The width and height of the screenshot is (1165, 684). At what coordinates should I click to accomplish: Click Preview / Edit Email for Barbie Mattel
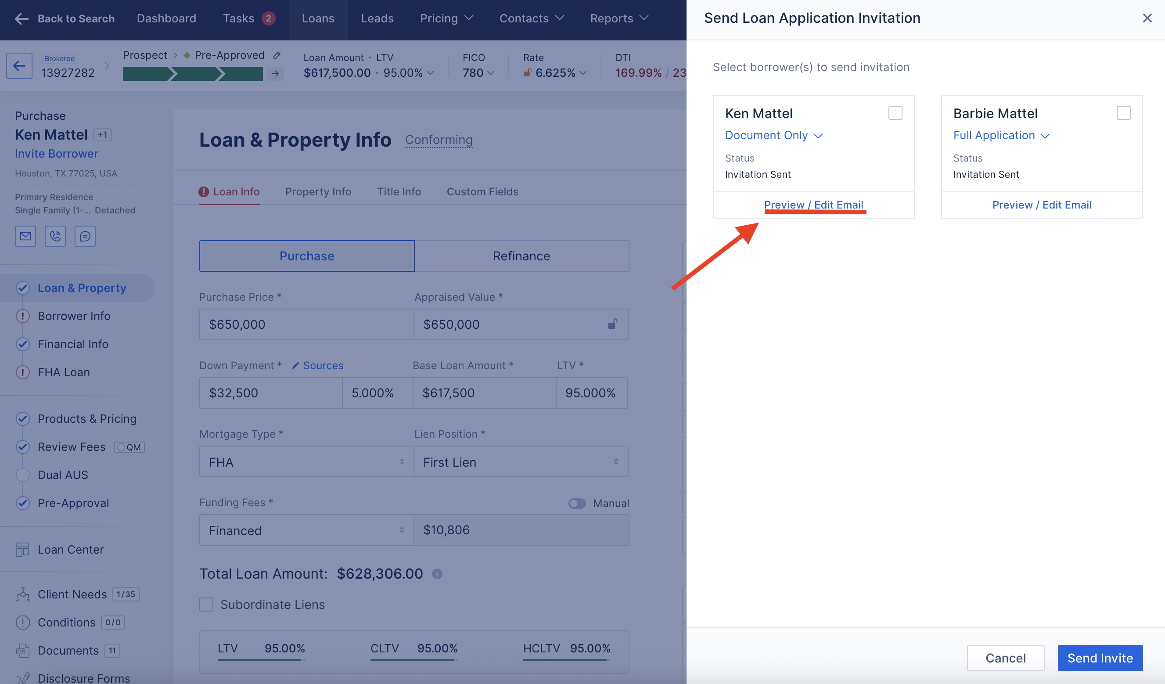click(x=1042, y=205)
